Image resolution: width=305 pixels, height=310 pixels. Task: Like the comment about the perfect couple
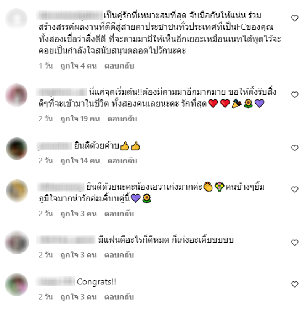tap(294, 18)
